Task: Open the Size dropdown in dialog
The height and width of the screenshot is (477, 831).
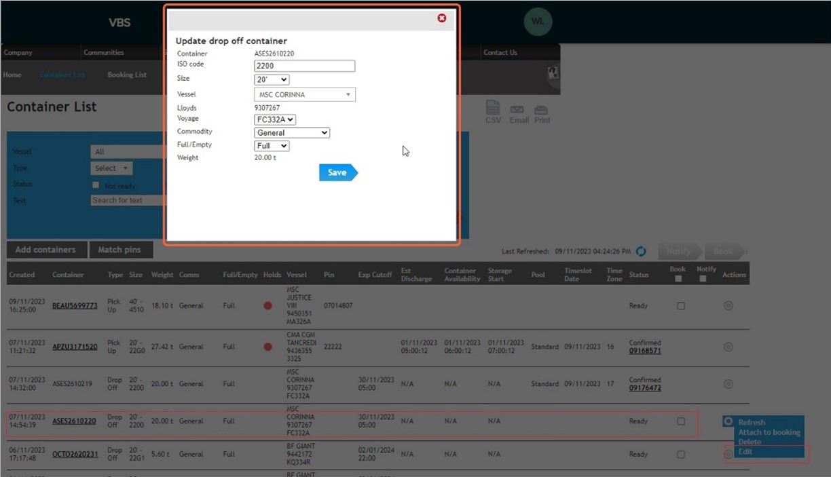Action: coord(272,80)
